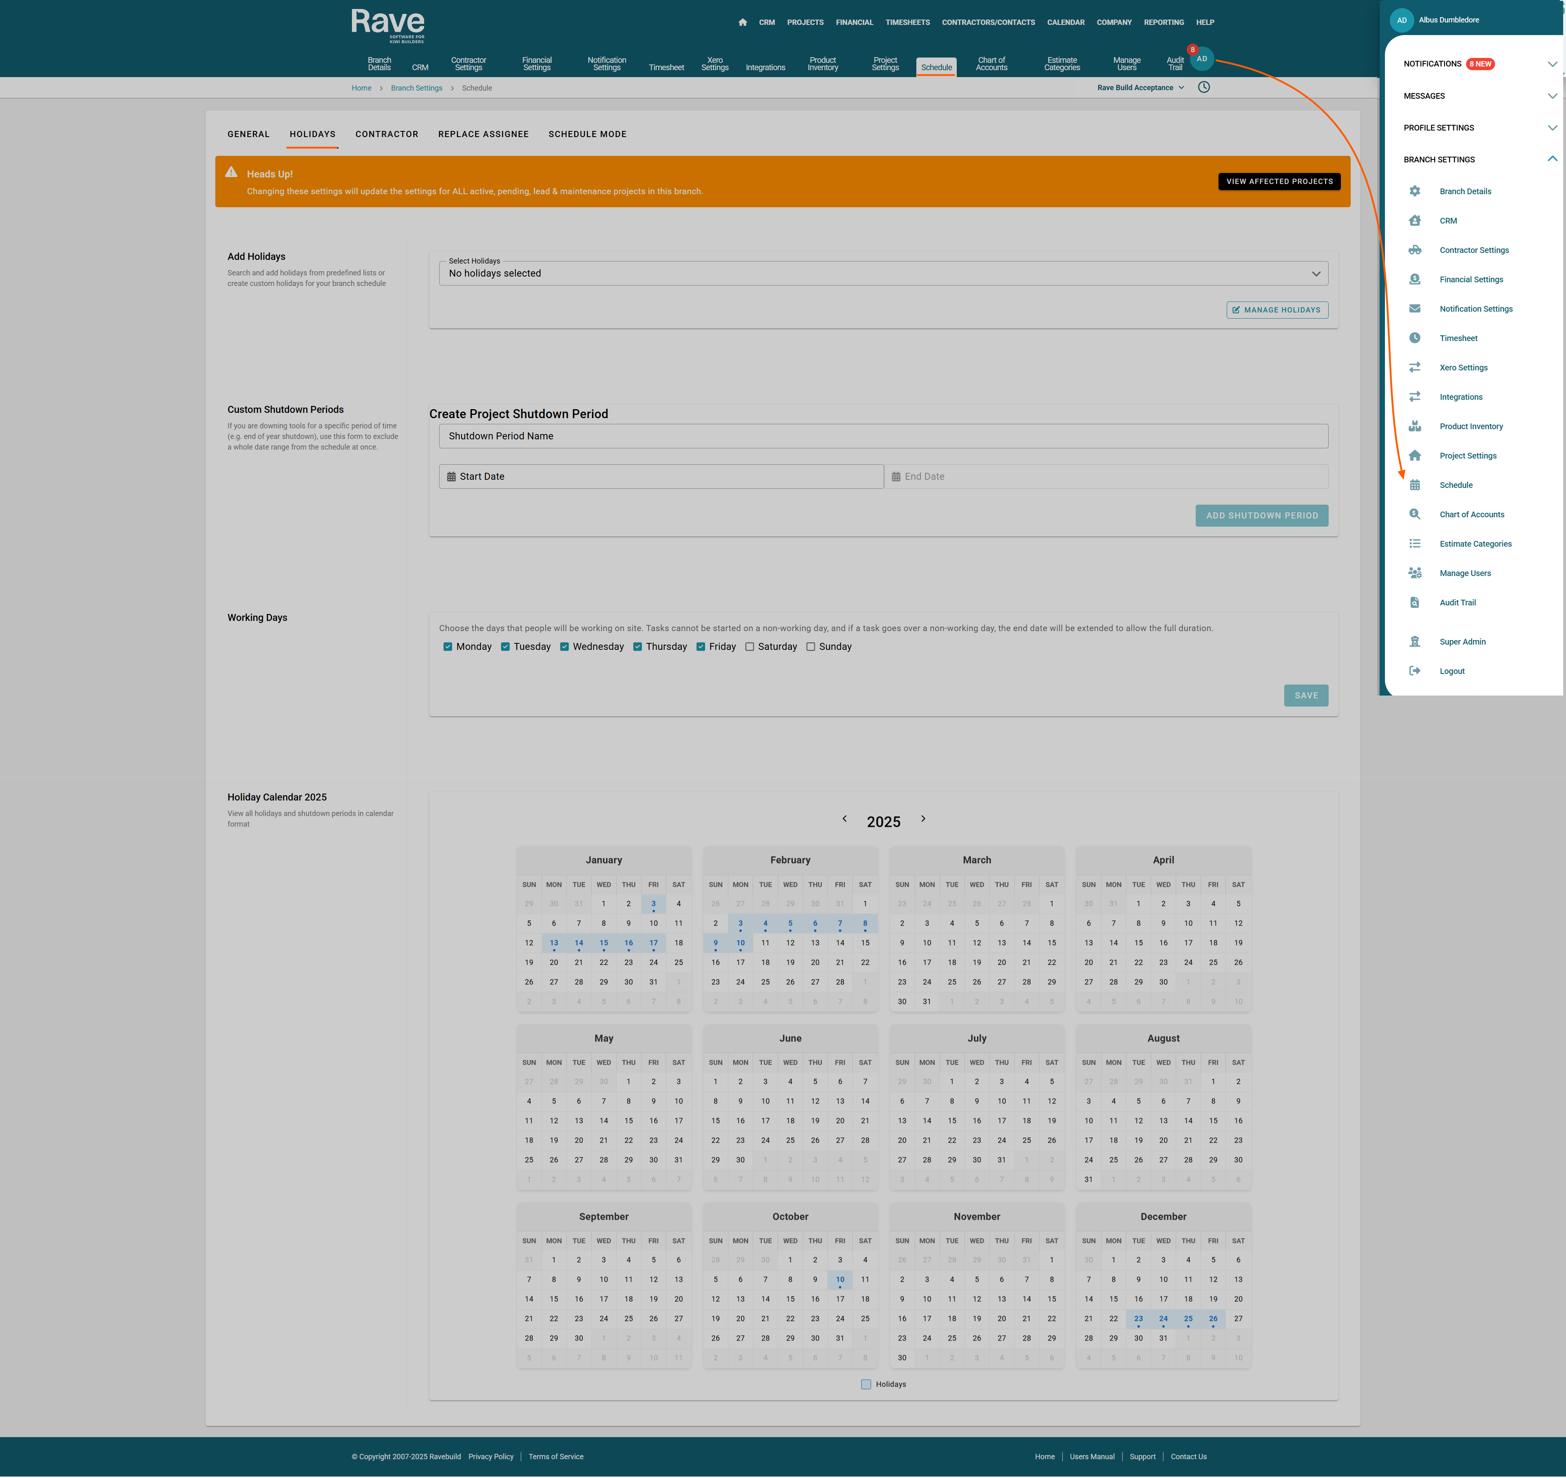Viewport: 1566px width, 1478px height.
Task: Switch to the Contractor tab
Action: pos(386,134)
